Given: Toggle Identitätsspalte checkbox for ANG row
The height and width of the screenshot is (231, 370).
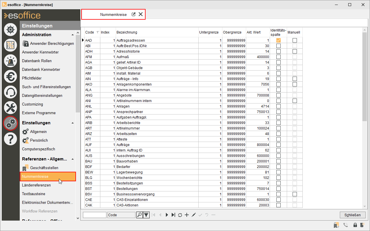Looking at the screenshot, I should [x=278, y=95].
